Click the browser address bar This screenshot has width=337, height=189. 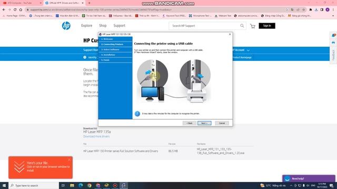tap(155, 9)
